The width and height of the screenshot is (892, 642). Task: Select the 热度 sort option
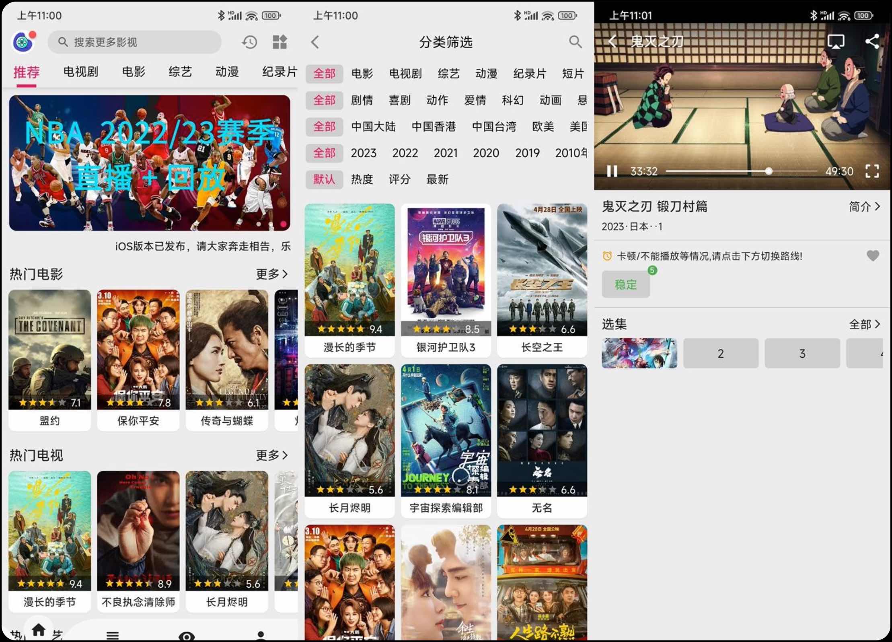point(362,179)
